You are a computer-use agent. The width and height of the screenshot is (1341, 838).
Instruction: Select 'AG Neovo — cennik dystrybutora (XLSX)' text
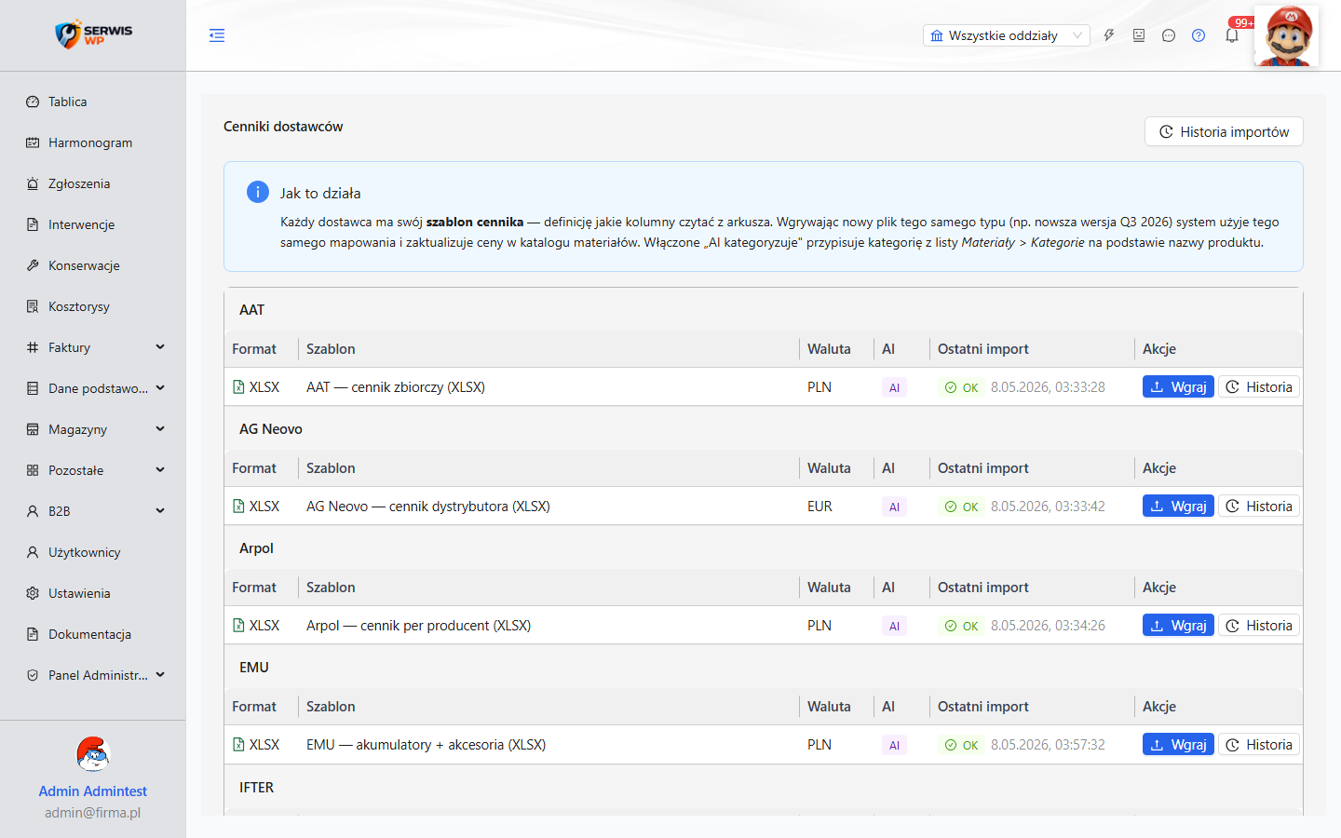428,507
